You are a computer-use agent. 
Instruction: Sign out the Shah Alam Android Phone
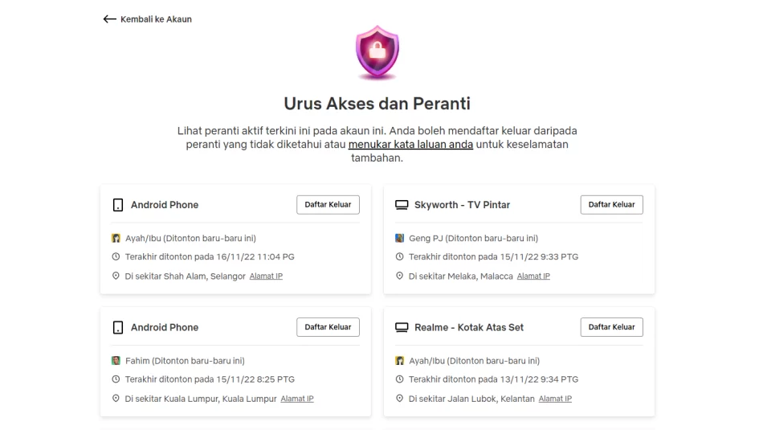[x=328, y=204]
